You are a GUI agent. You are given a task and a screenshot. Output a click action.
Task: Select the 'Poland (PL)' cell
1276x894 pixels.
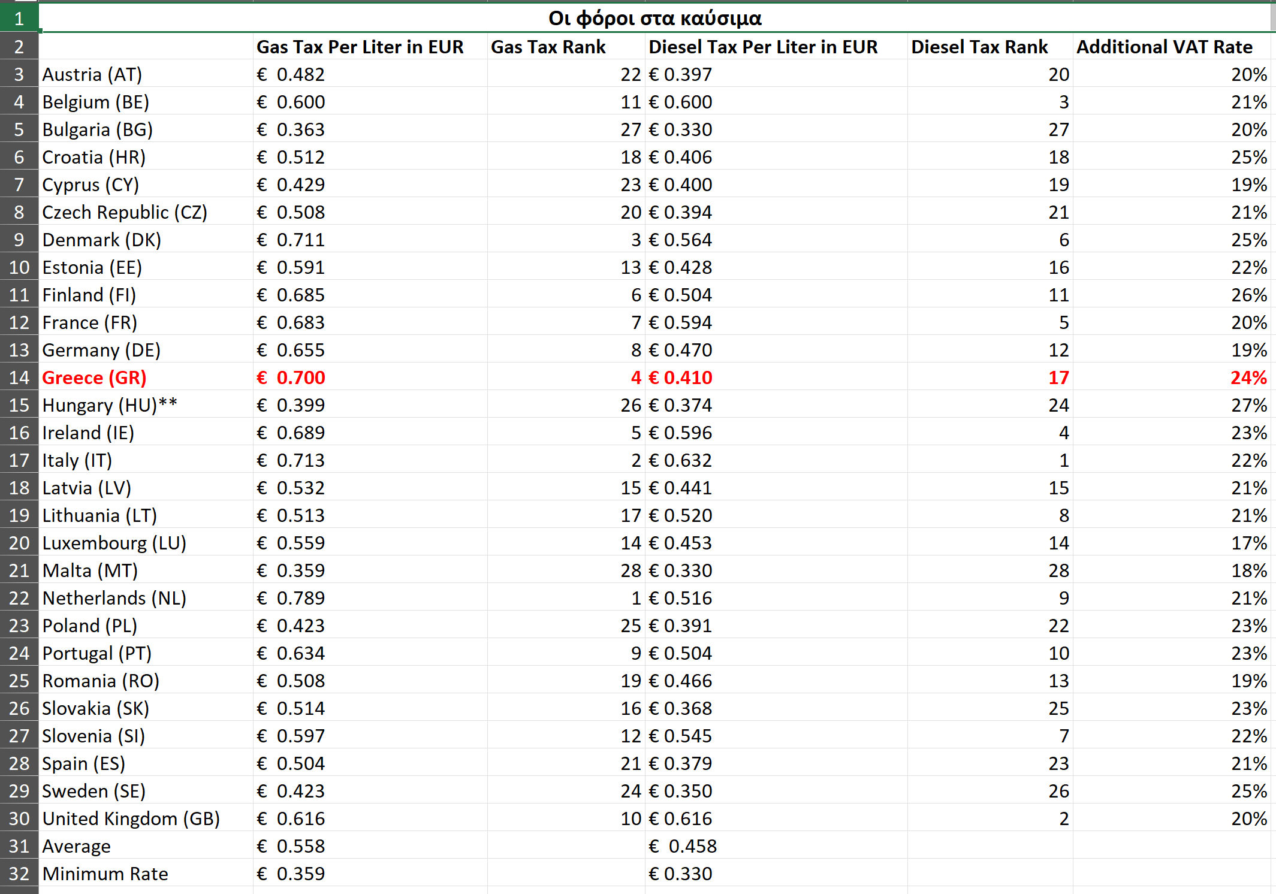(146, 626)
